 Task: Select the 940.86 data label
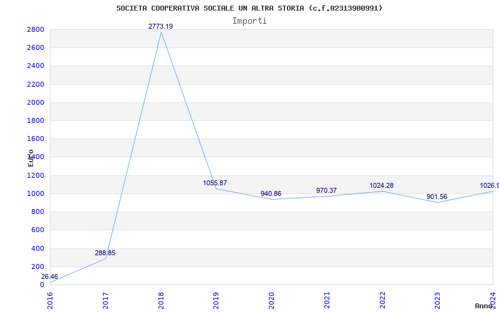[271, 193]
